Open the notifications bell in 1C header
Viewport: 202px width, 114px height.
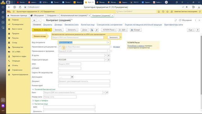coord(159,11)
